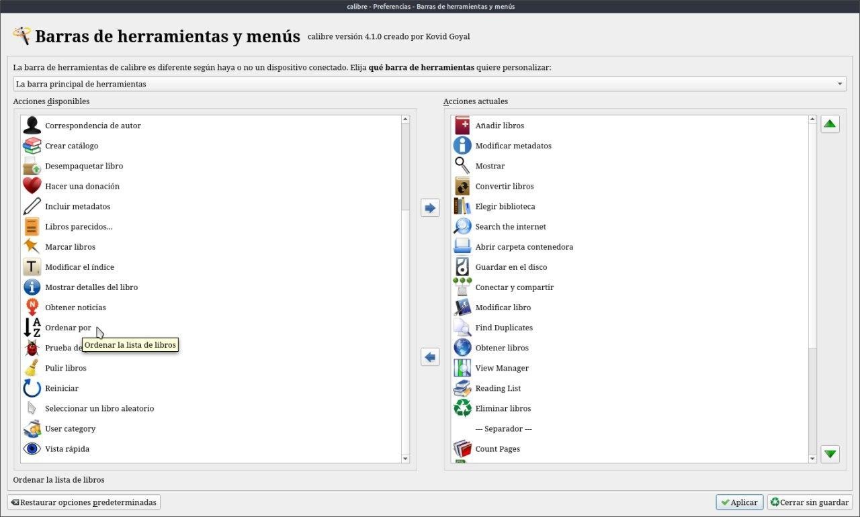Image resolution: width=860 pixels, height=517 pixels.
Task: Select the Incluir metadatos pencil icon
Action: coord(32,206)
